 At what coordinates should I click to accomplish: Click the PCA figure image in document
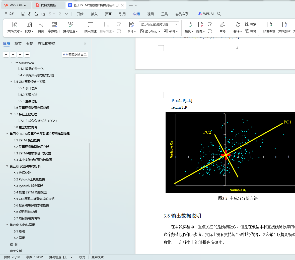(230, 152)
